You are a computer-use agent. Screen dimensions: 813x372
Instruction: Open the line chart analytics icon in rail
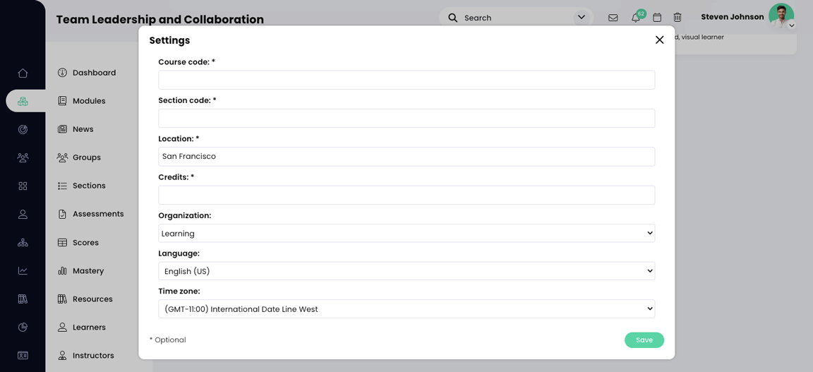pyautogui.click(x=23, y=270)
